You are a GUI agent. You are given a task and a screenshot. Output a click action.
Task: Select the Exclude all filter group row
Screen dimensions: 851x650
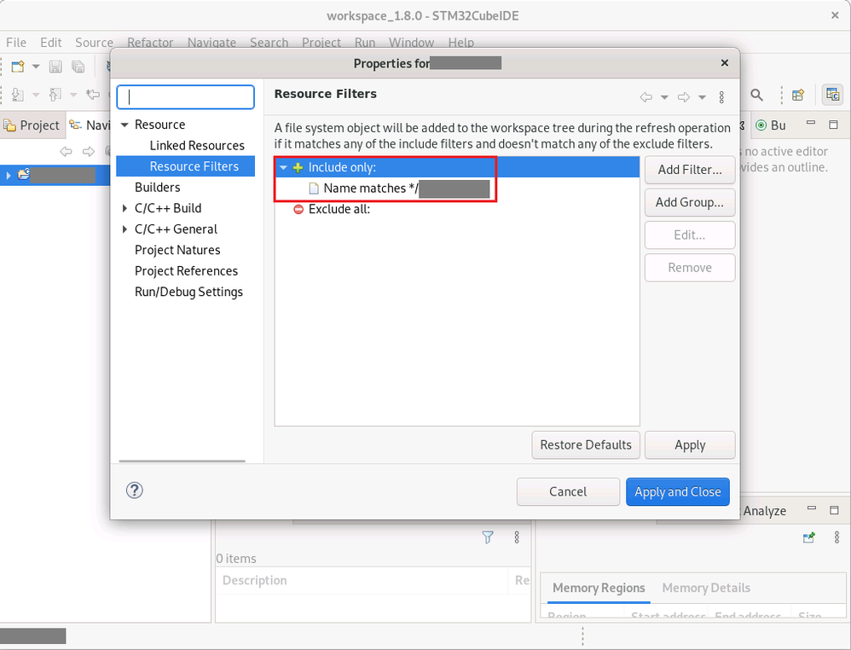(x=457, y=209)
